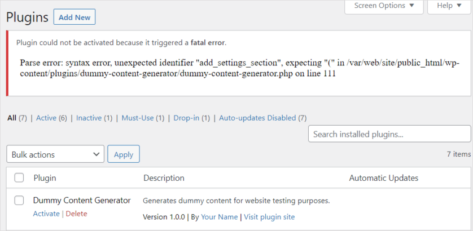Open the Your Name author link

tap(219, 217)
